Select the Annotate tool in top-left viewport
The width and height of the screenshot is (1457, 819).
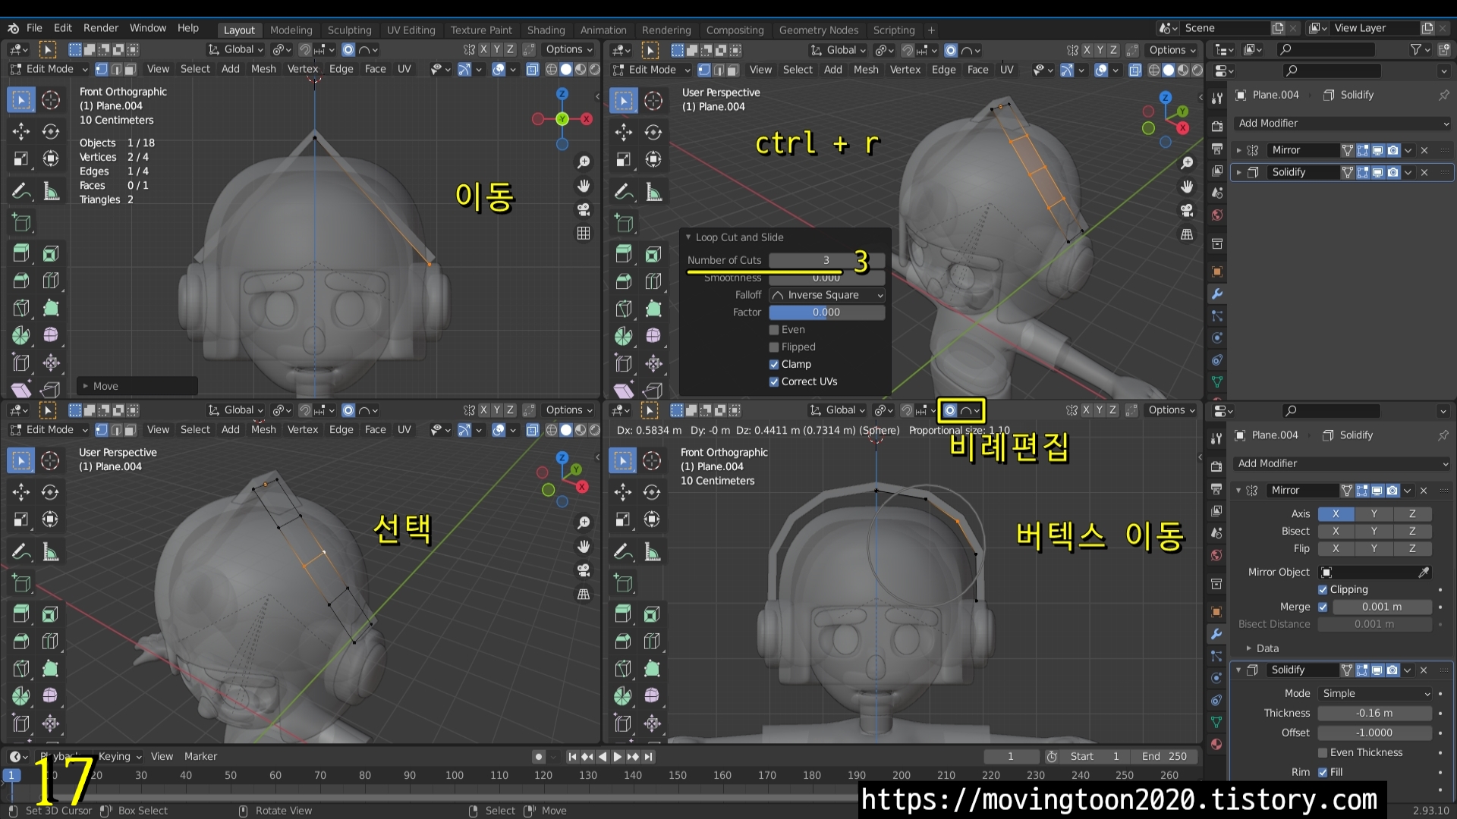pos(21,191)
